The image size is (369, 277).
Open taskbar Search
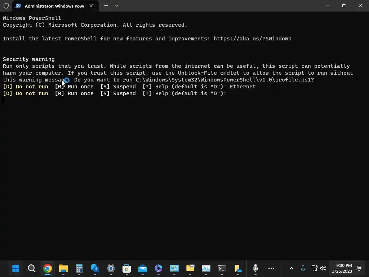tap(32, 268)
